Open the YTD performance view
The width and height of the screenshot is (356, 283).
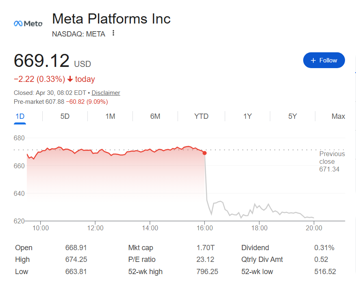tap(201, 116)
